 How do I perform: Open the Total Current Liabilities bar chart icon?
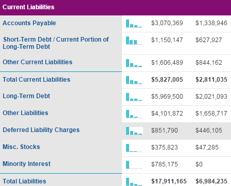tap(134, 80)
